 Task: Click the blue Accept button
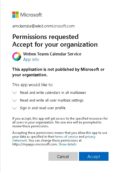click(94, 156)
